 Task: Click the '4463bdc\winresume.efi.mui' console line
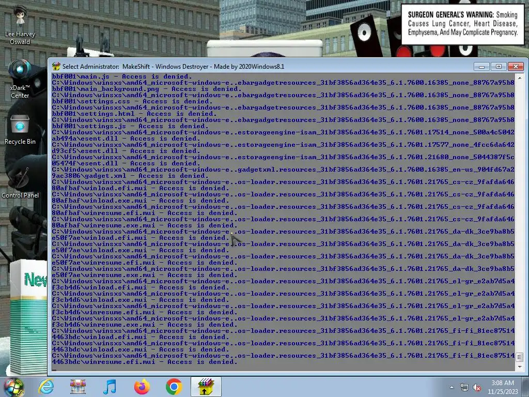pos(145,362)
